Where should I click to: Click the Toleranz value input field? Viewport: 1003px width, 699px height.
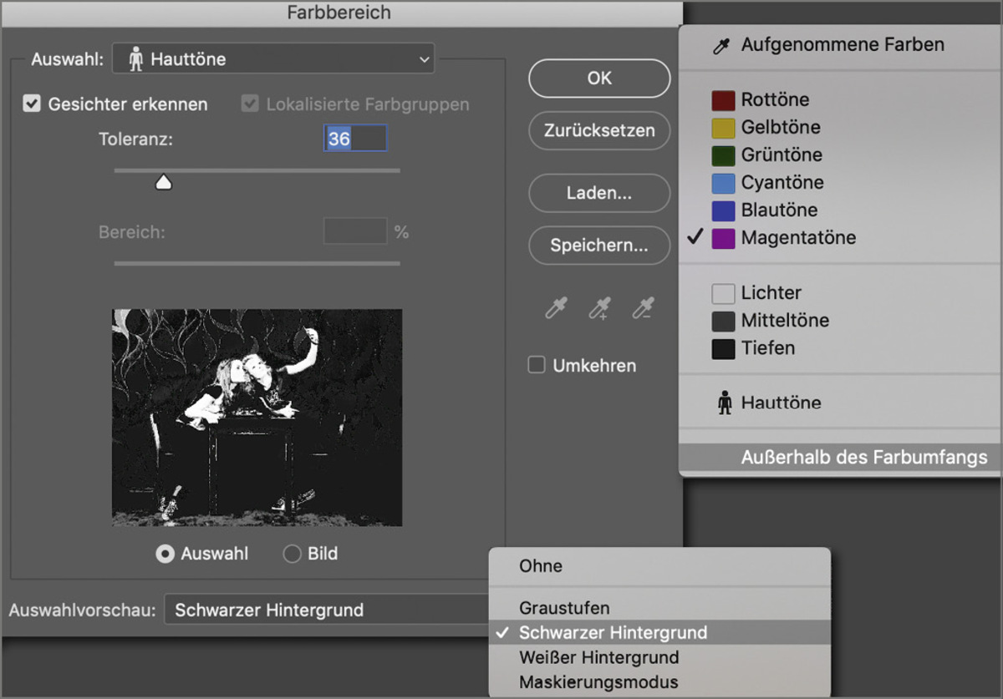tap(354, 138)
